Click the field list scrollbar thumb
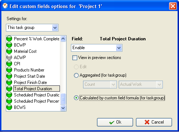179x132 pixels. point(63,99)
